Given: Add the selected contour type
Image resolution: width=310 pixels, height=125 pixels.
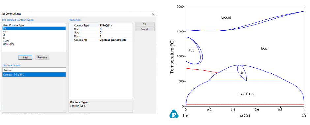Looking at the screenshot, I should point(25,58).
